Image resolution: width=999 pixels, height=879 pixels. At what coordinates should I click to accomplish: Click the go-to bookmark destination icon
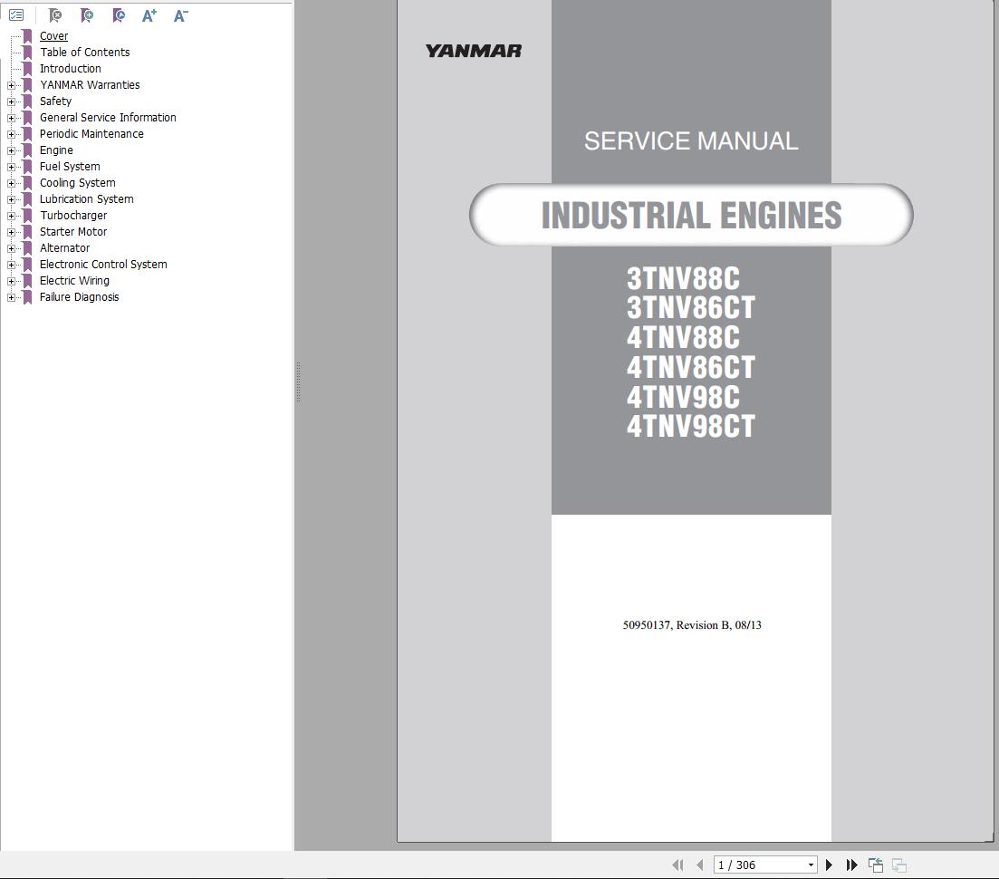click(x=119, y=15)
